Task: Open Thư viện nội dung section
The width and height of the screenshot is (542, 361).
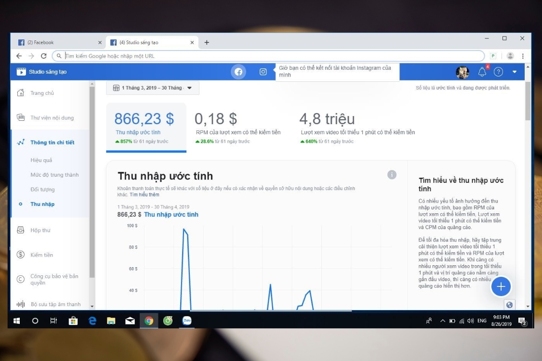Action: (52, 118)
